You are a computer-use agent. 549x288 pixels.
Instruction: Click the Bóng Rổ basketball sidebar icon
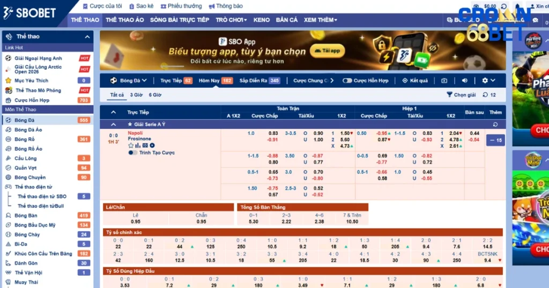click(x=9, y=139)
